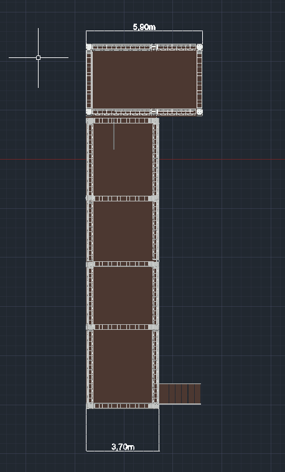Select the left vertical truss of wide platform
The image size is (285, 472).
(x=89, y=79)
